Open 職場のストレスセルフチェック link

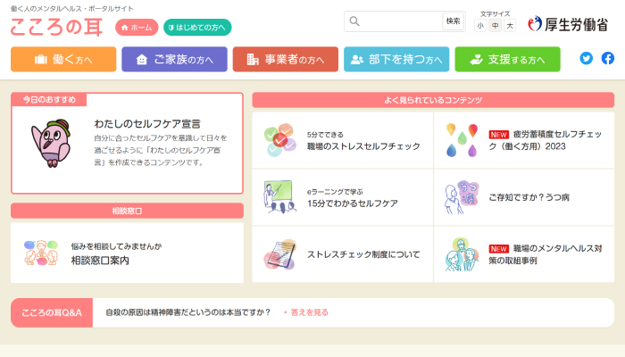point(363,146)
